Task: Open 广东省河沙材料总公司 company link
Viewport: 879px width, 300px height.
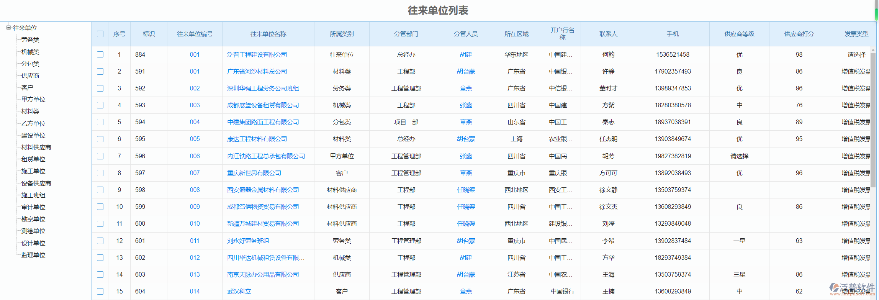Action: tap(257, 72)
